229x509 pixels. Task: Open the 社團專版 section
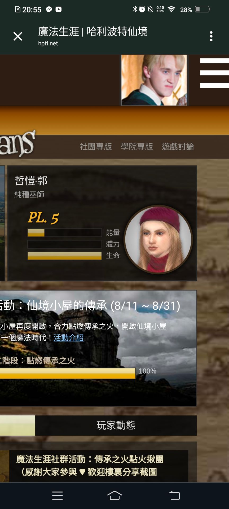click(x=96, y=147)
